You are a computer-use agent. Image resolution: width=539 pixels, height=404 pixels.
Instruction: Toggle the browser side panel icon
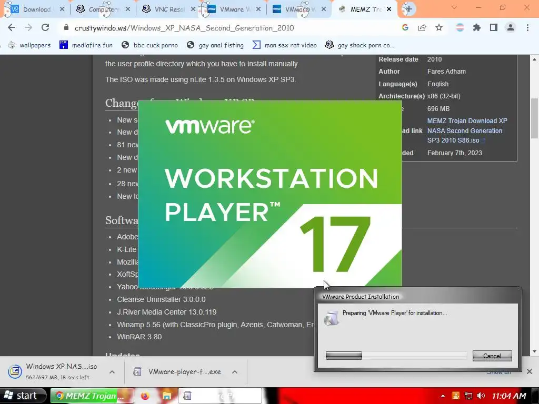point(494,27)
